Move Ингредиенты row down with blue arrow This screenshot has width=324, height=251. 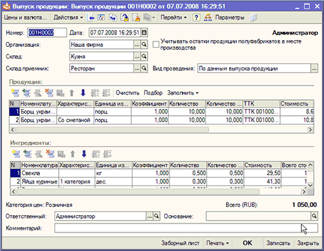84,154
